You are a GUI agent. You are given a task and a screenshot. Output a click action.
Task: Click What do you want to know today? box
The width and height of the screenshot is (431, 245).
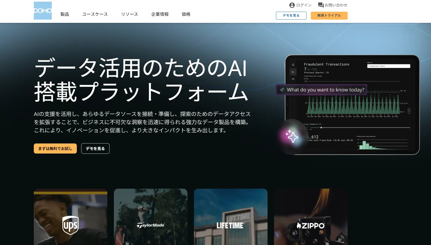point(321,90)
